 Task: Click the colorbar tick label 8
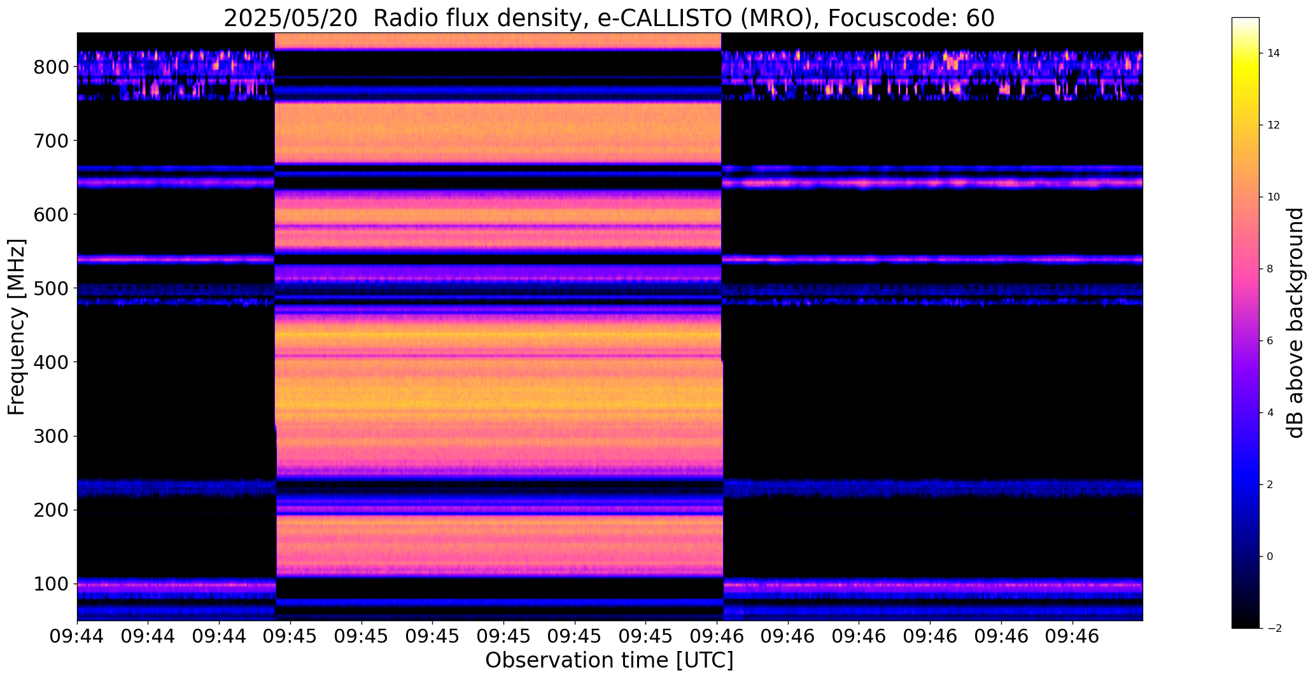coord(1270,269)
